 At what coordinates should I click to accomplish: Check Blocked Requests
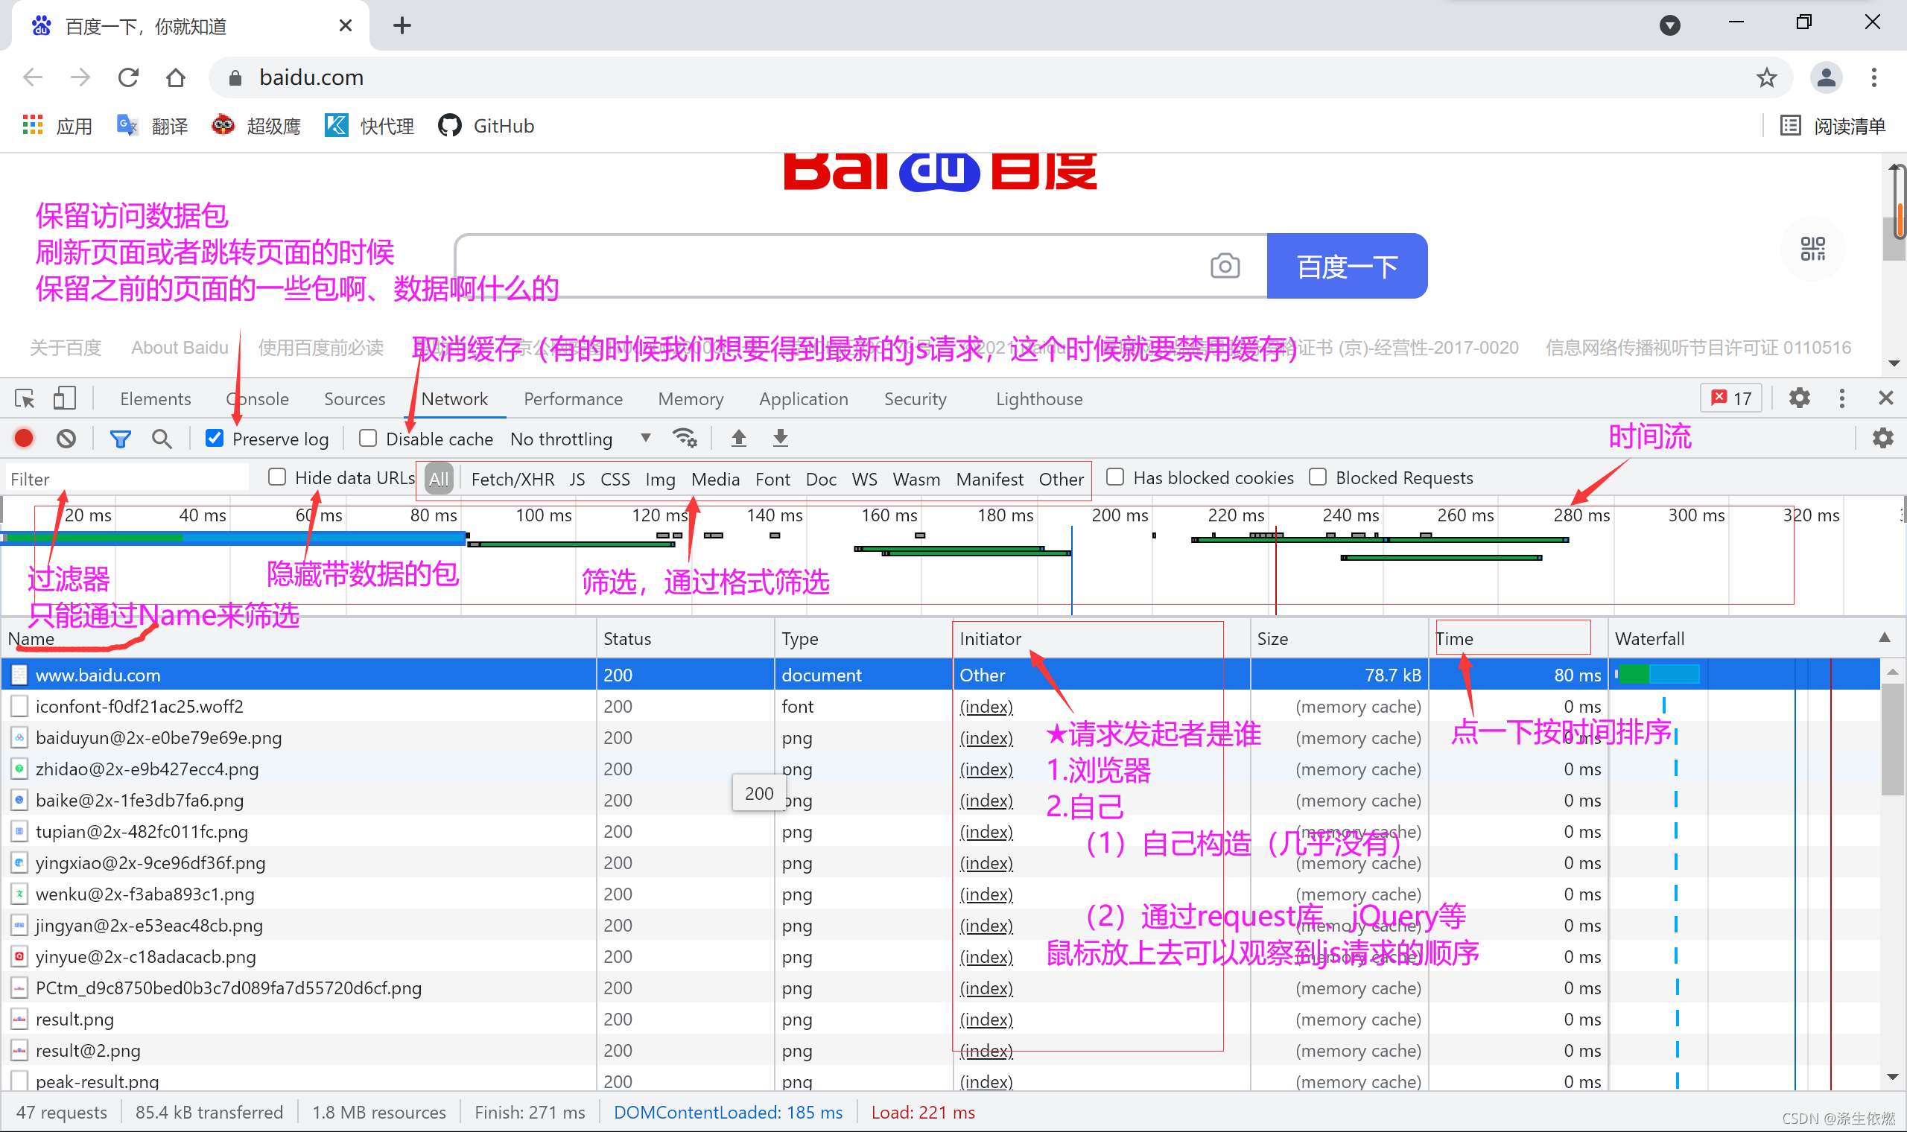pos(1317,477)
